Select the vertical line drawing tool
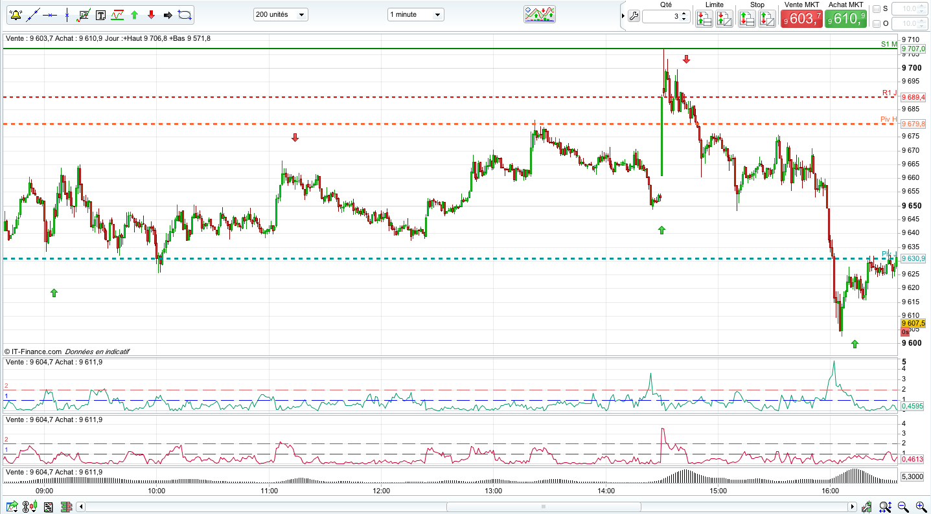 coord(67,14)
